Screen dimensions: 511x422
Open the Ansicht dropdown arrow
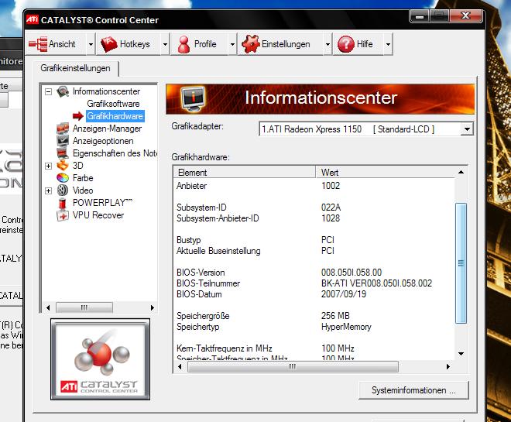pyautogui.click(x=91, y=44)
